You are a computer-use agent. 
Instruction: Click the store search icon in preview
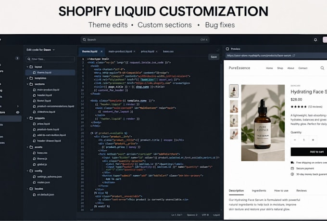[x=322, y=68]
